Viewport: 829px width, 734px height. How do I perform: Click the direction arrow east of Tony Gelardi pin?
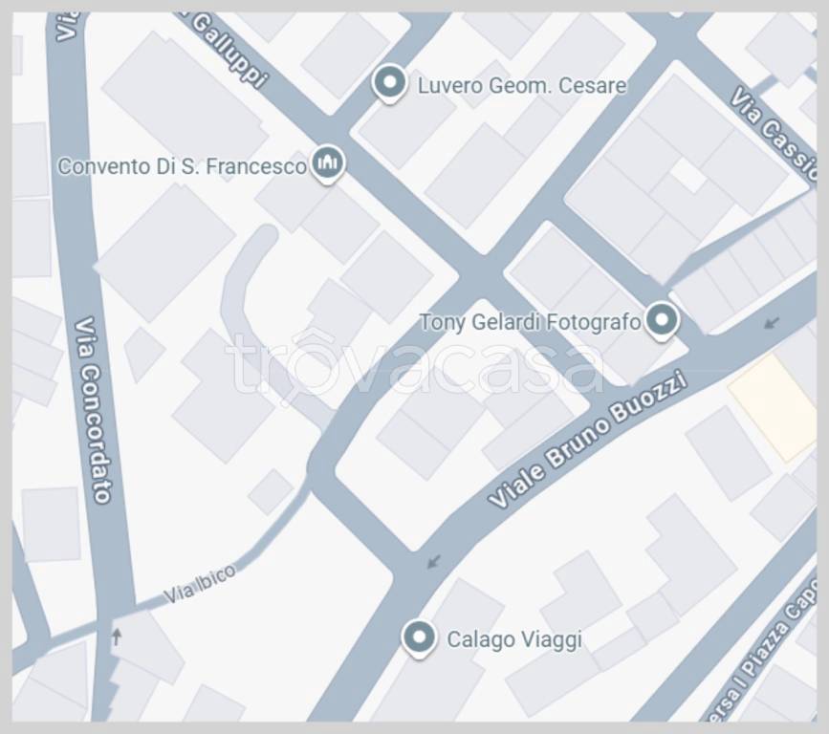(x=772, y=322)
